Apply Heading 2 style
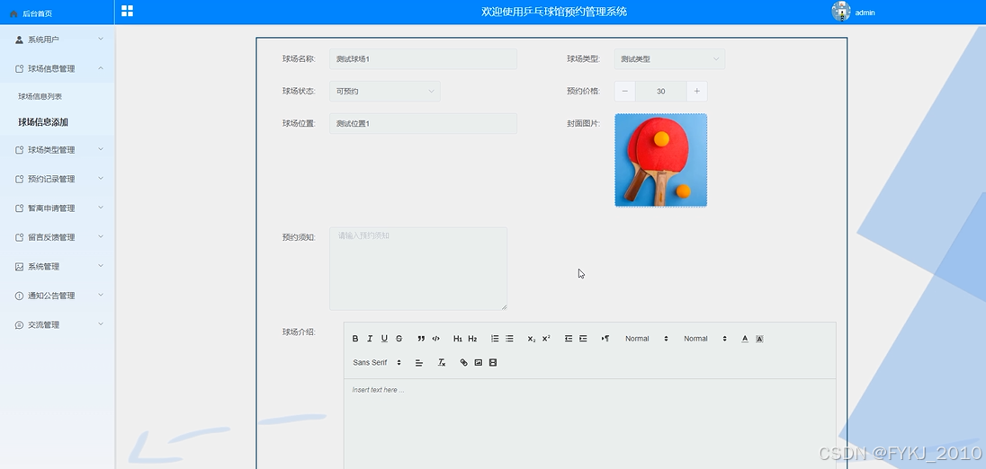Viewport: 986px width, 469px height. coord(472,339)
